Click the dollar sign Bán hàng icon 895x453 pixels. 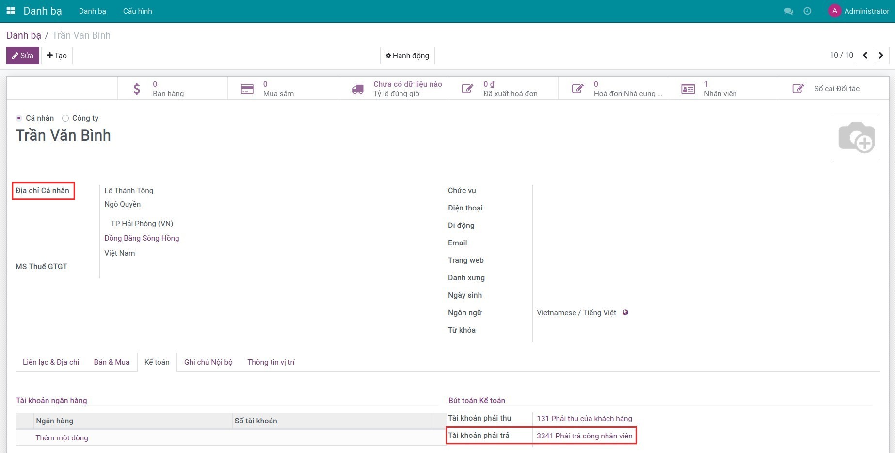coord(137,89)
